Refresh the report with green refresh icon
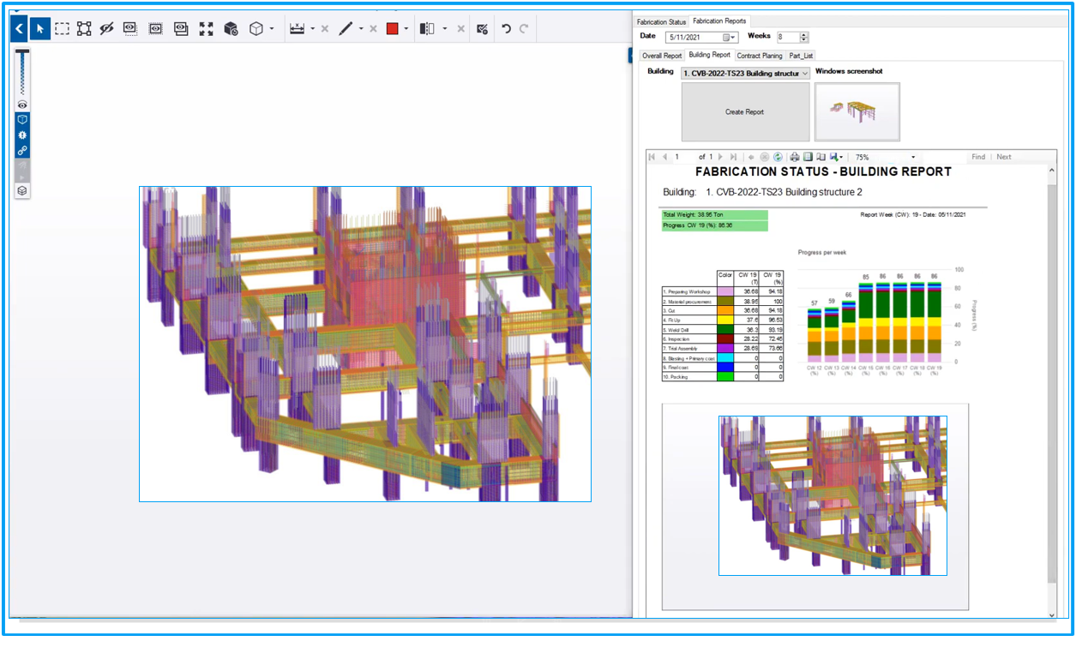 pyautogui.click(x=778, y=157)
